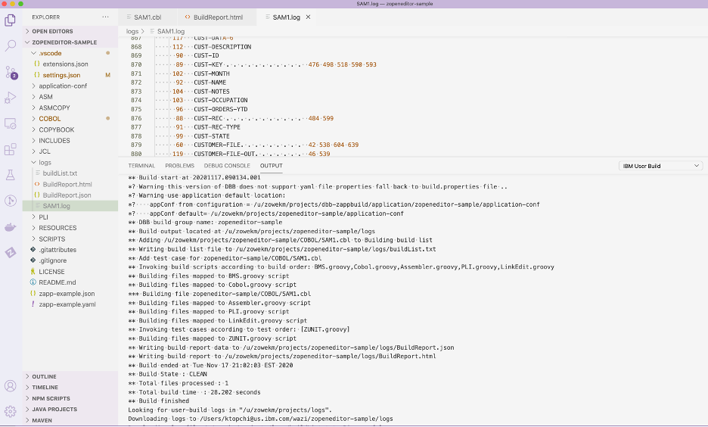Open the DEBUG CONSOLE panel tab
Screen dimensions: 708x427
tap(227, 166)
